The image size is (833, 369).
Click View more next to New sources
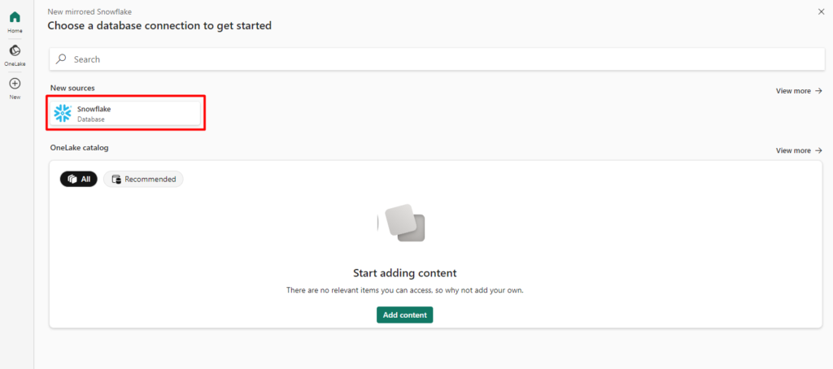coord(799,91)
